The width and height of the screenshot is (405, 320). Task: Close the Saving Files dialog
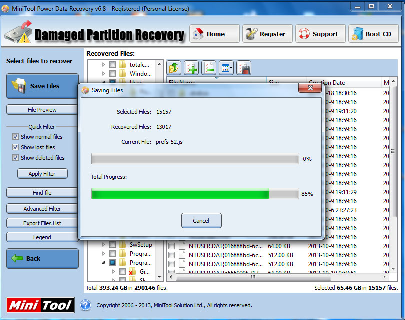(310, 88)
